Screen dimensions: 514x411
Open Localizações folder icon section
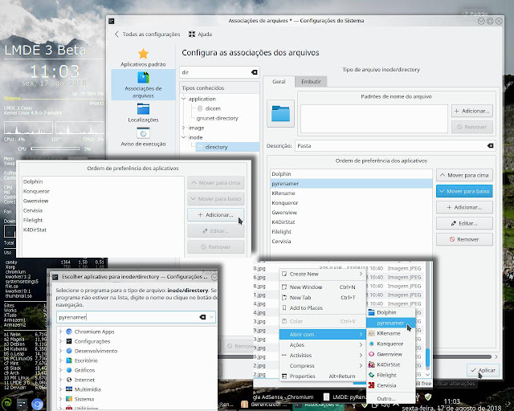pyautogui.click(x=143, y=109)
